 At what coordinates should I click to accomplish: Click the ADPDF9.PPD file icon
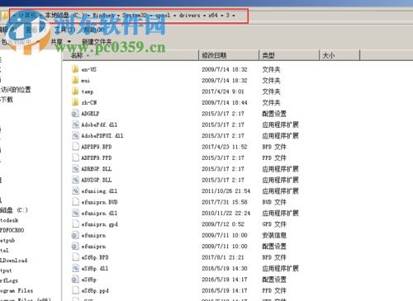pos(75,158)
